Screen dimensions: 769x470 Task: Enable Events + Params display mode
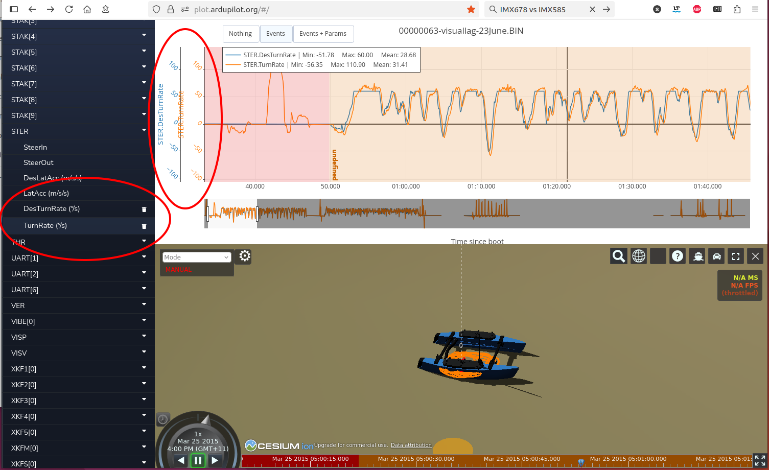click(x=323, y=34)
